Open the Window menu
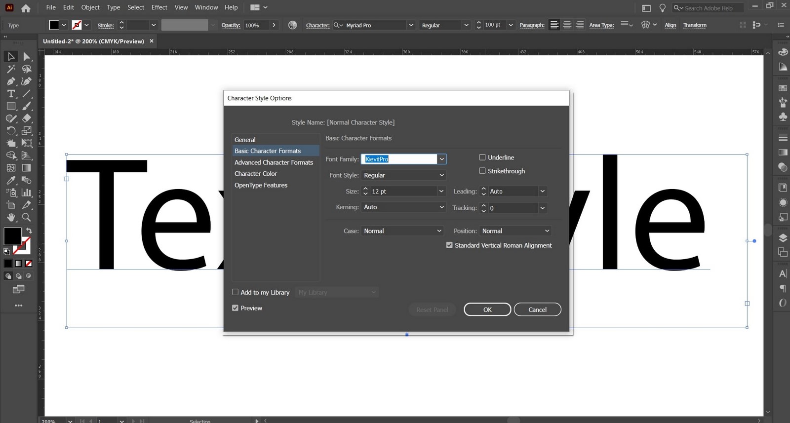790x423 pixels. coord(206,7)
